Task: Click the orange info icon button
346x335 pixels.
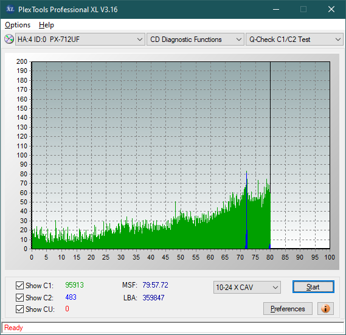Action: coord(325,308)
